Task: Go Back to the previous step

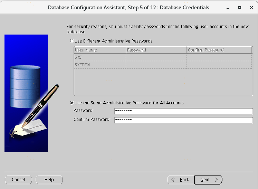Action: click(x=180, y=180)
